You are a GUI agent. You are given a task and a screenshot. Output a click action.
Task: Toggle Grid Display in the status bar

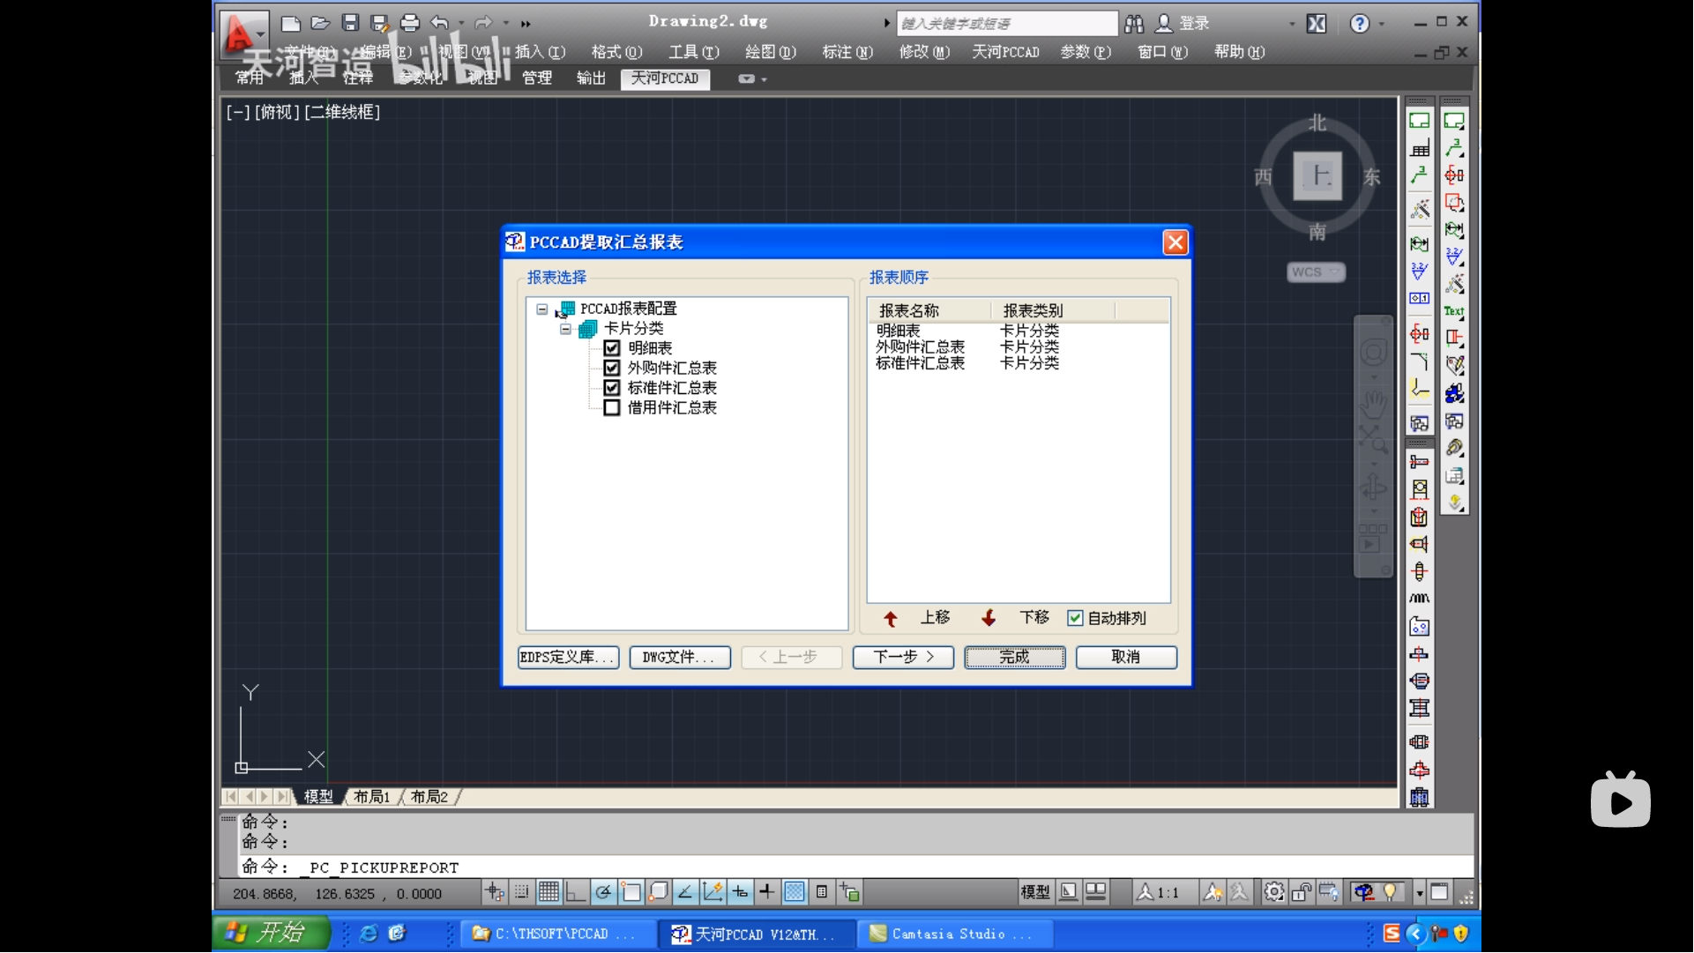click(x=548, y=893)
